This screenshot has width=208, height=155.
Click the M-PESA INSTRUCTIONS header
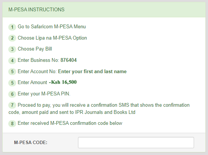pyautogui.click(x=36, y=9)
